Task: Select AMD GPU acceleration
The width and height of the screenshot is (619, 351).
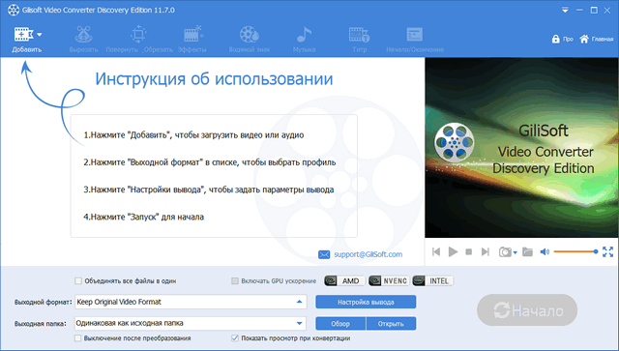Action: (x=344, y=280)
